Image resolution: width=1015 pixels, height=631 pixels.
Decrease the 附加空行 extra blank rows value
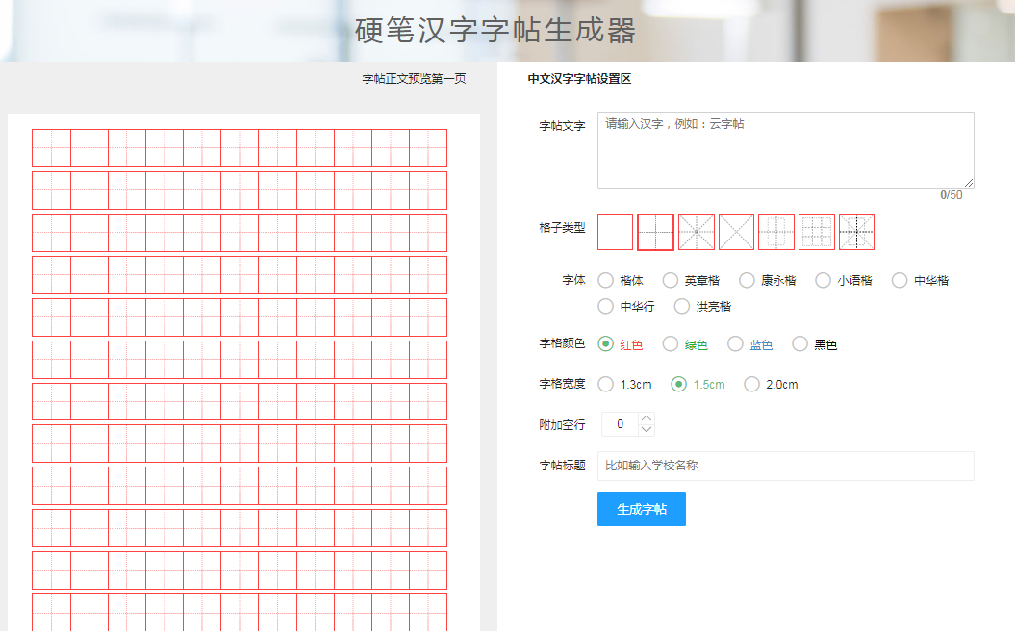click(x=646, y=430)
